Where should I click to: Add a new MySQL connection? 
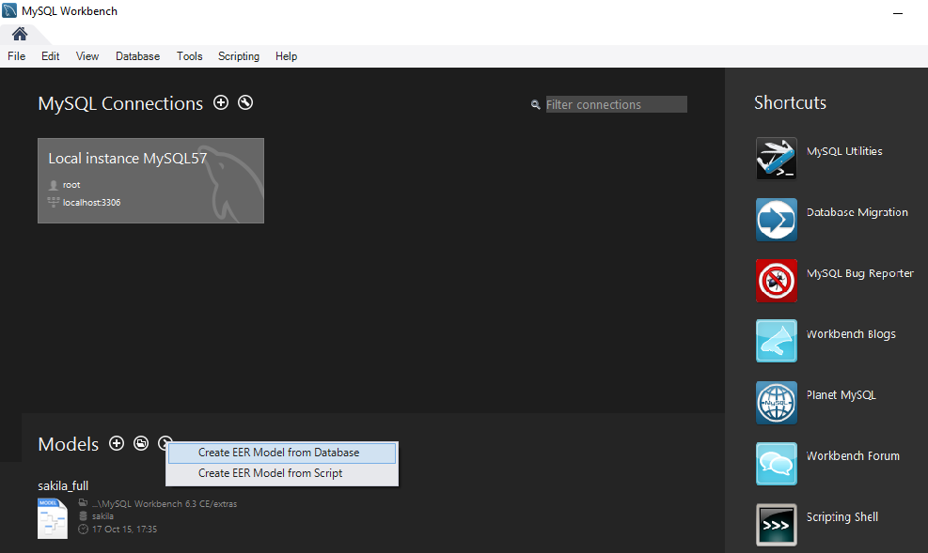(221, 102)
